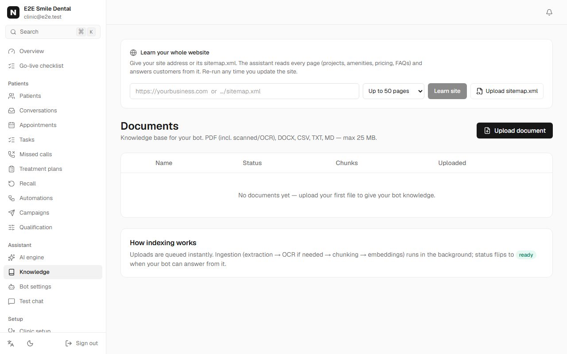Click the Learn site button
This screenshot has height=354, width=567.
pyautogui.click(x=447, y=91)
